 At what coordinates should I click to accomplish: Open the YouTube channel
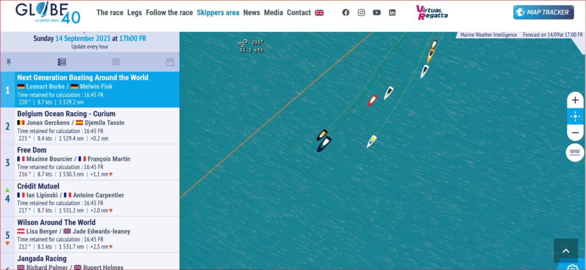(377, 13)
